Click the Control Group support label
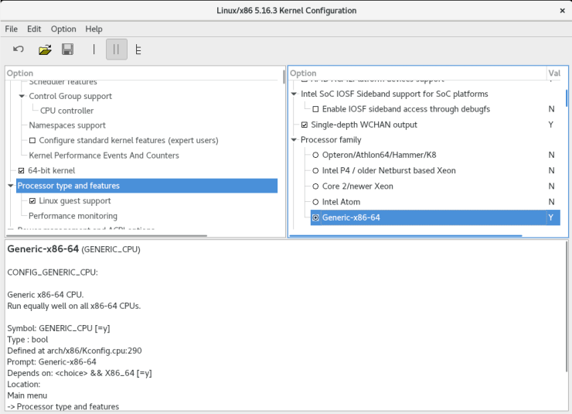The width and height of the screenshot is (572, 414). [70, 96]
